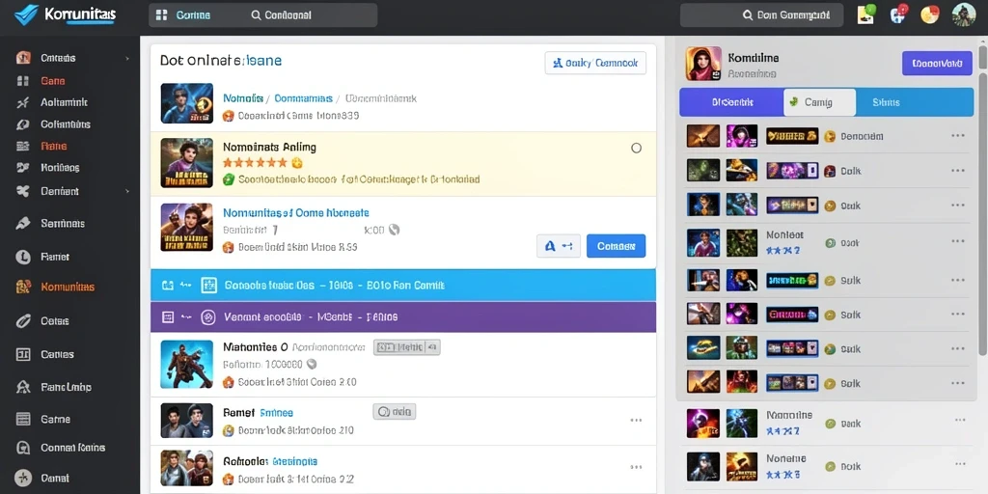Click the three-dots icon on Ramet list row
The image size is (988, 494).
tap(636, 421)
